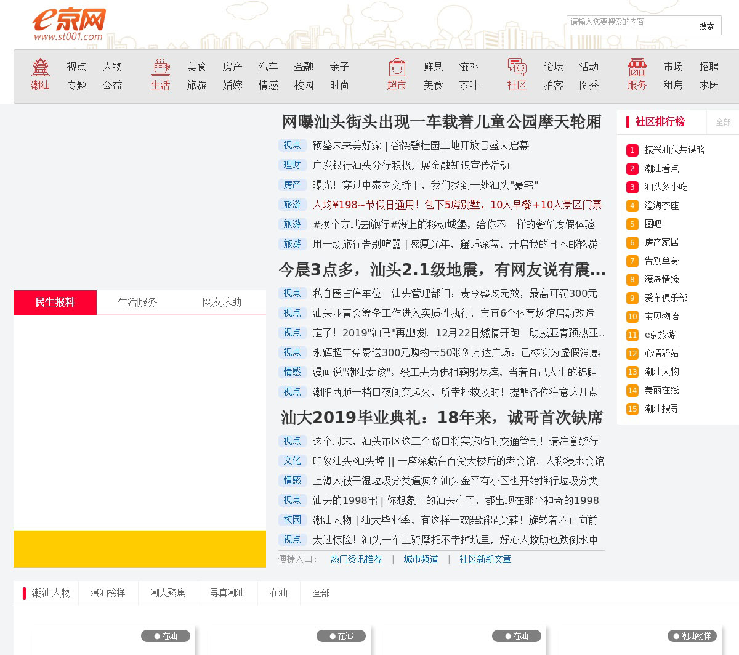Click the yellow banner below 民生报料
This screenshot has height=655, width=739.
click(140, 549)
